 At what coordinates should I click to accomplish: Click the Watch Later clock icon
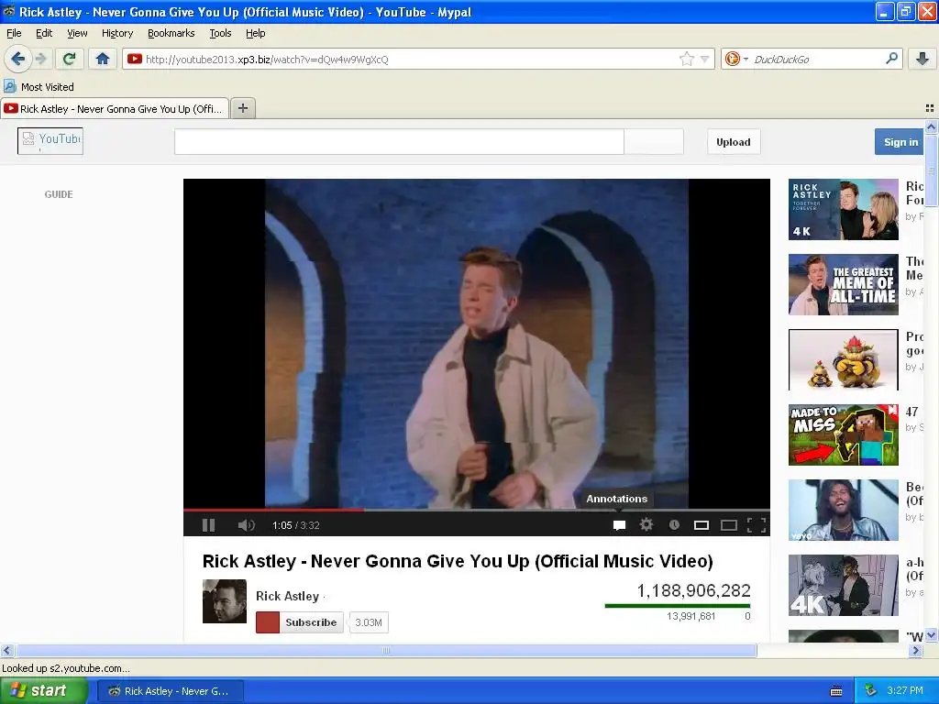click(674, 525)
